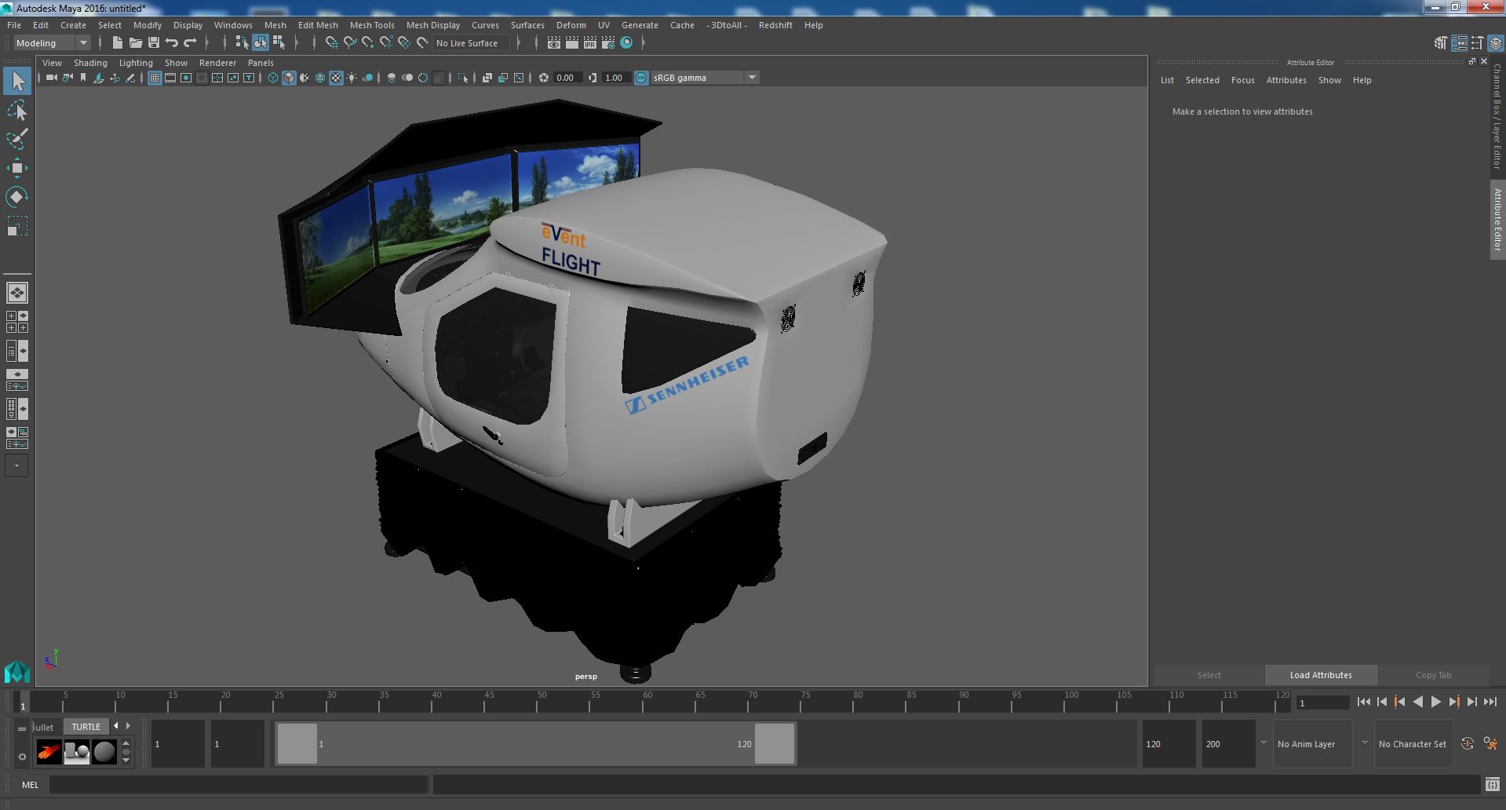Viewport: 1506px width, 810px height.
Task: Open Modeling Toolkit panel
Action: [x=1441, y=43]
